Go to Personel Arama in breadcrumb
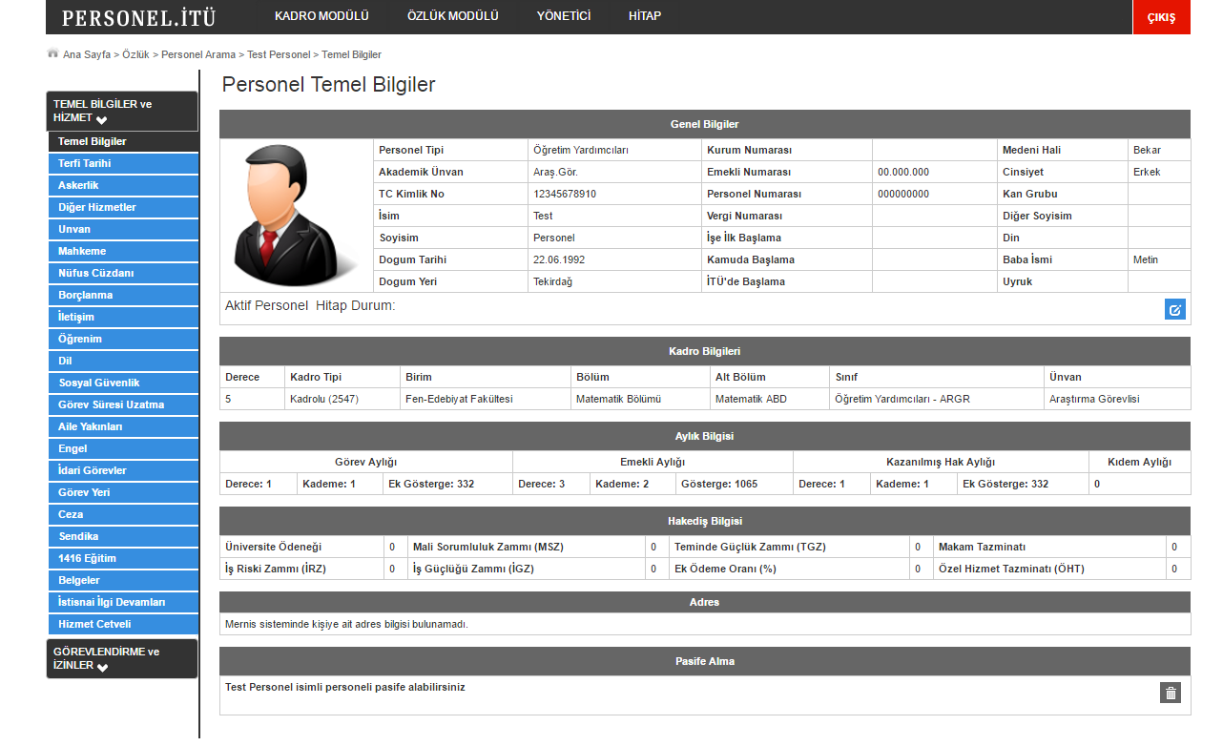 tap(197, 55)
